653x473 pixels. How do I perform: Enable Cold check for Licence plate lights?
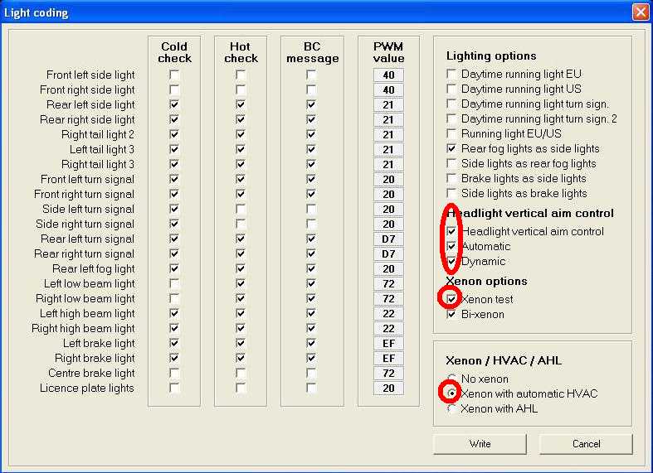click(174, 388)
